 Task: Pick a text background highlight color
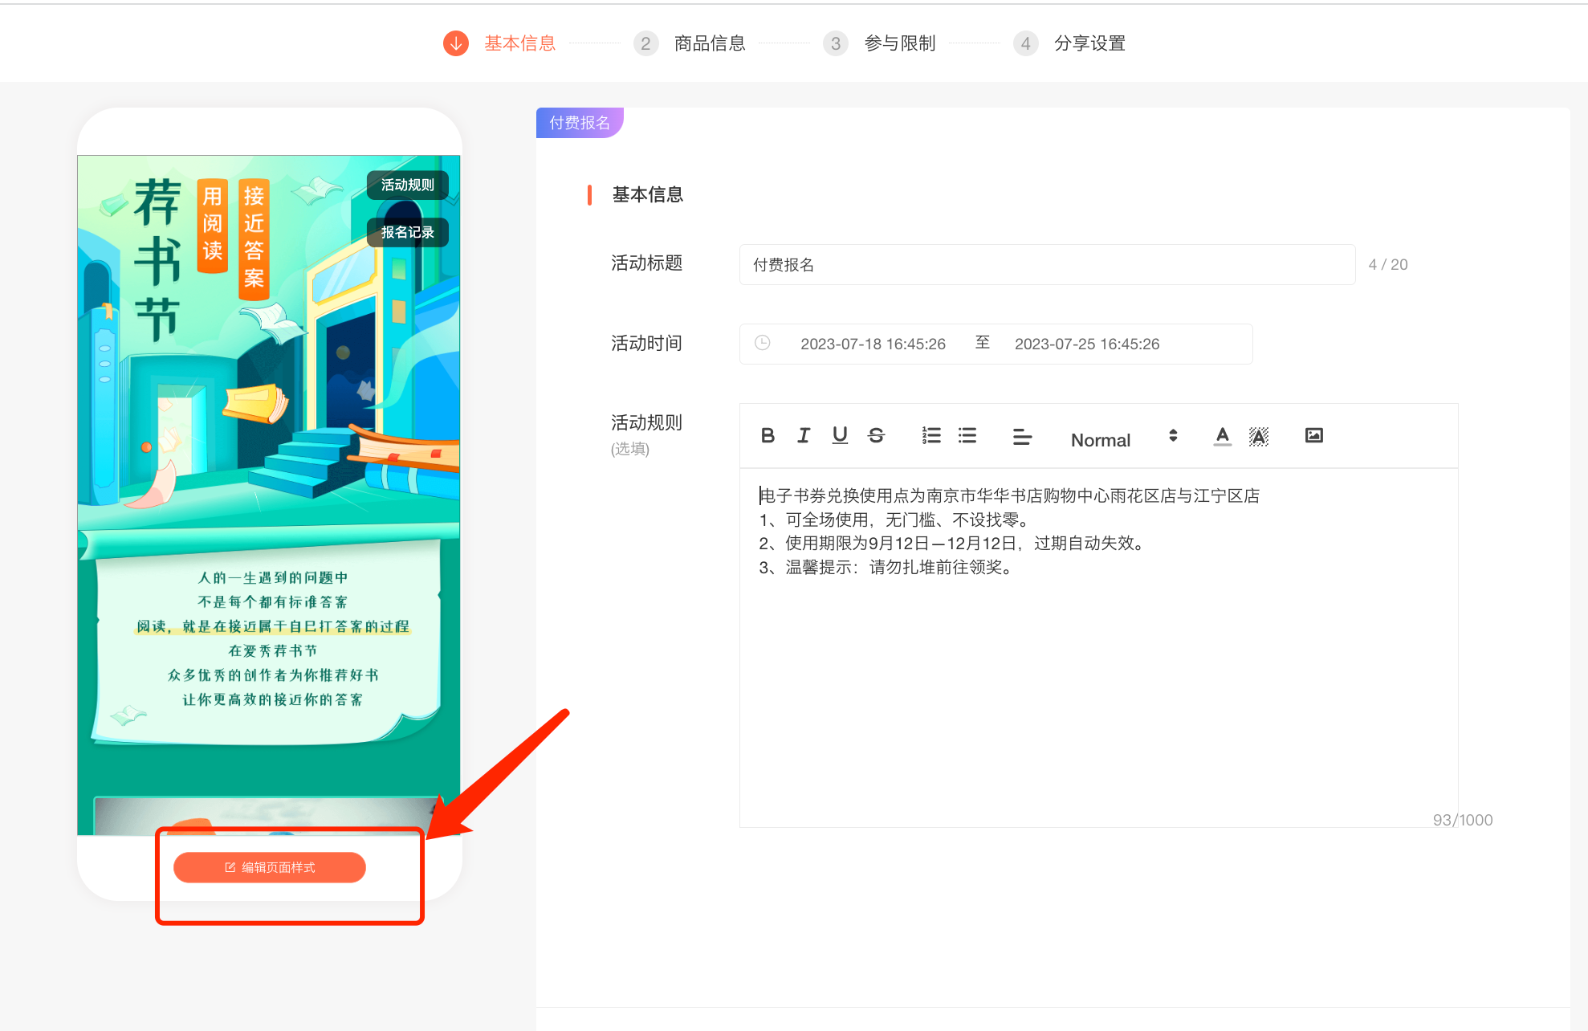coord(1258,436)
